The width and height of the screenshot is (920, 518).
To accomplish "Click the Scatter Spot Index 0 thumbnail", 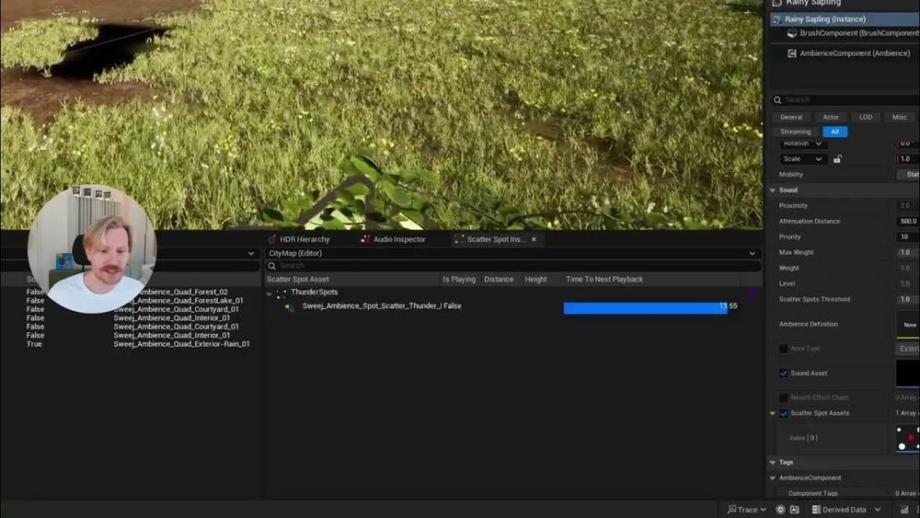I will [x=908, y=438].
